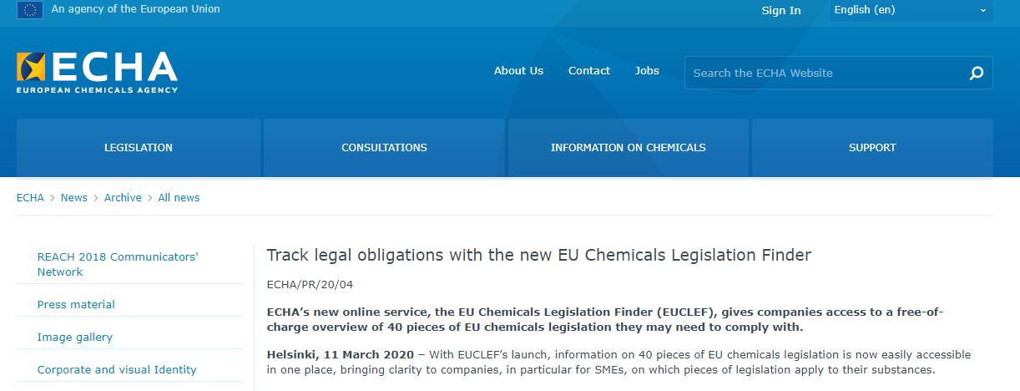Open Press material in sidebar
The height and width of the screenshot is (391, 1020).
[76, 305]
